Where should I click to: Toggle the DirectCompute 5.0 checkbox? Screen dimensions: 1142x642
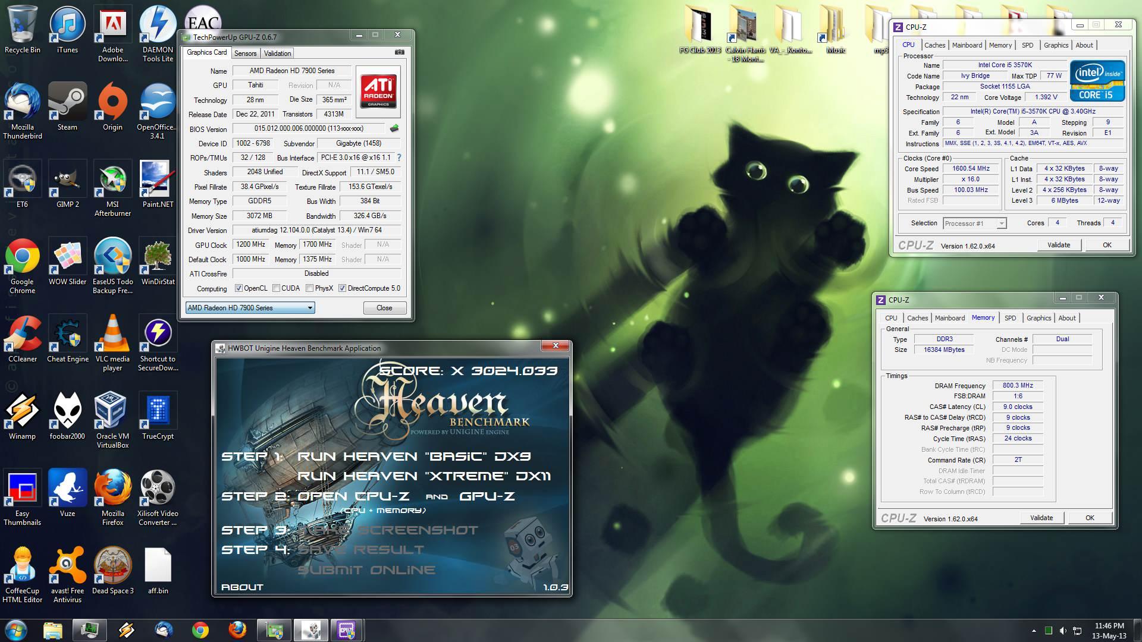[x=342, y=288]
